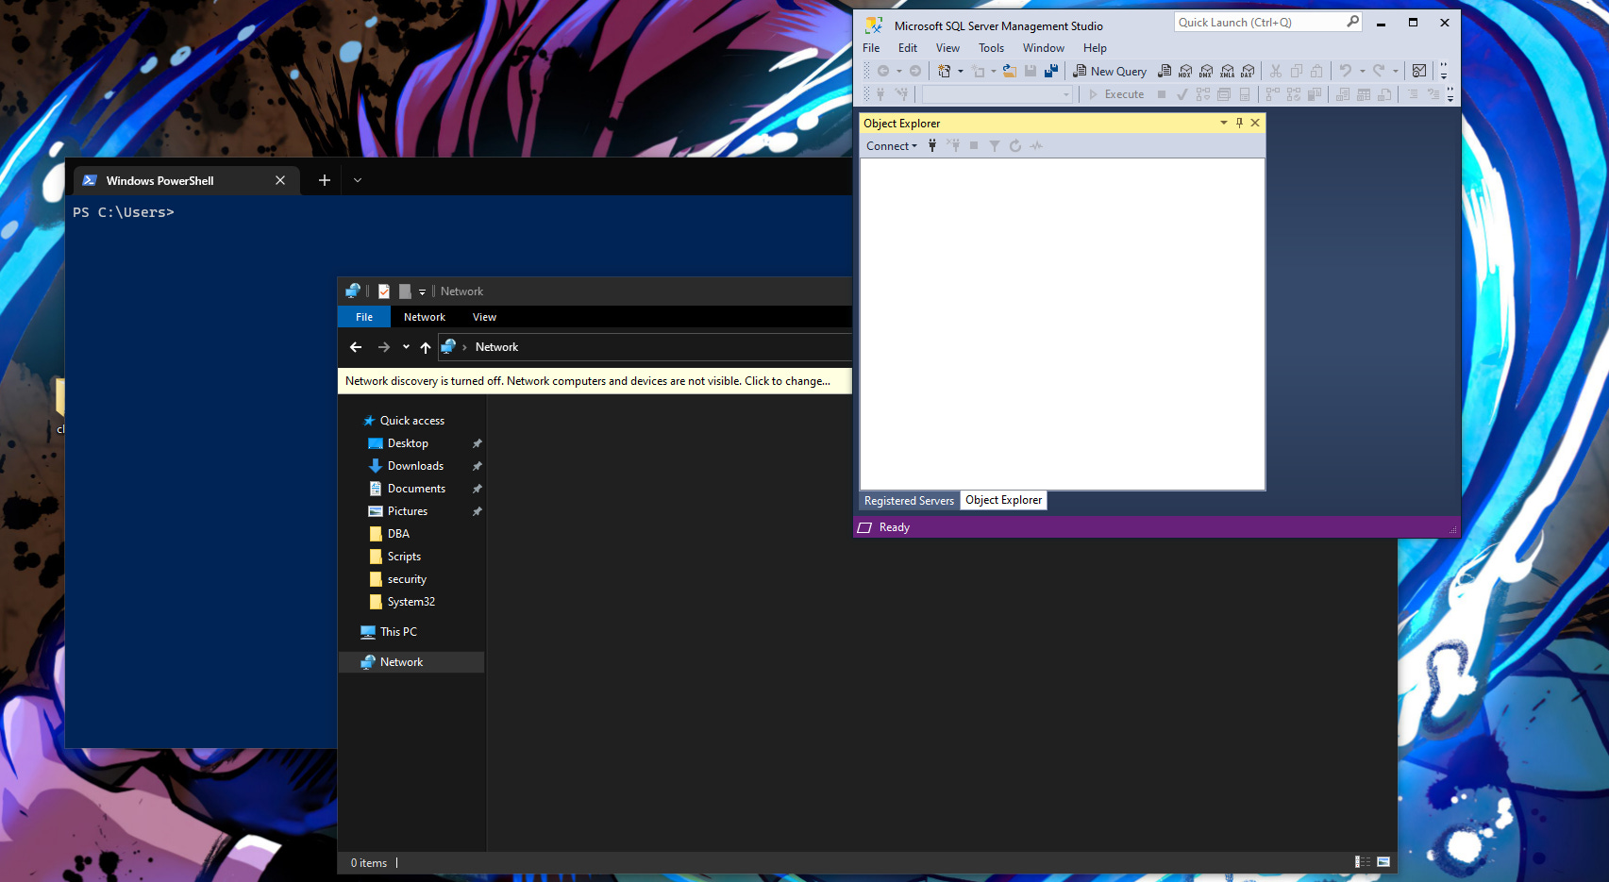Open a file using the toolbar icon
This screenshot has width=1609, height=882.
pos(1009,71)
